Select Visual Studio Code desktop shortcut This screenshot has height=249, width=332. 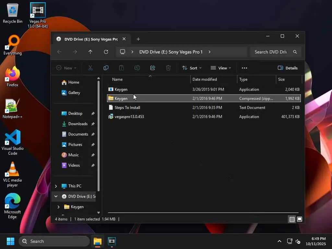click(13, 142)
